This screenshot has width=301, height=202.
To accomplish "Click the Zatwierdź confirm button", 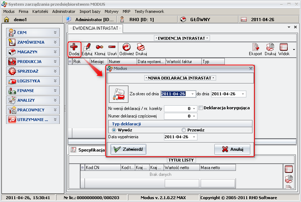I will [x=128, y=149].
